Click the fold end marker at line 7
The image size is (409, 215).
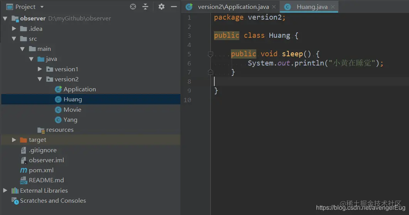coord(210,72)
